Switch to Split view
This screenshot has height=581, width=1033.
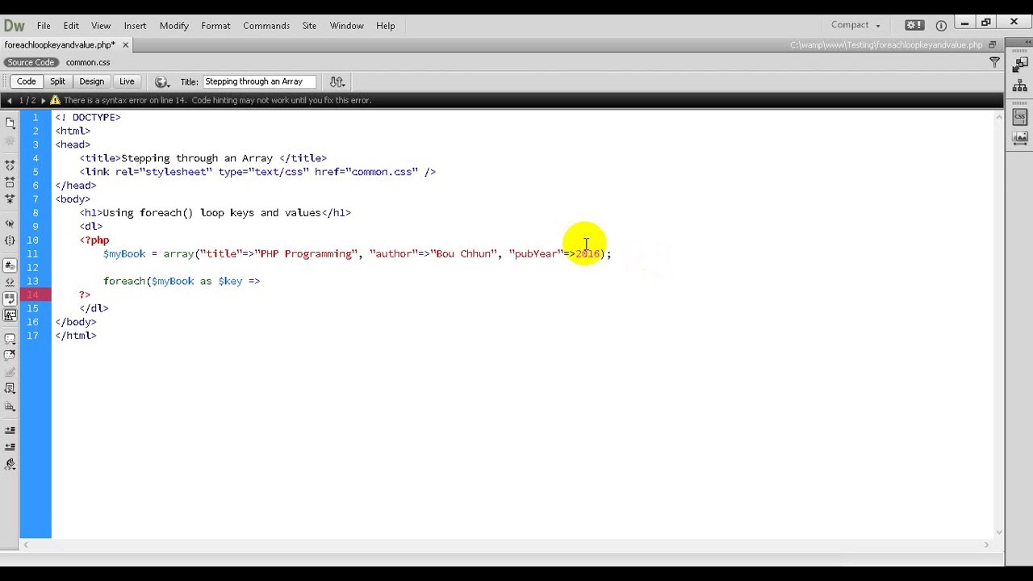[x=57, y=82]
